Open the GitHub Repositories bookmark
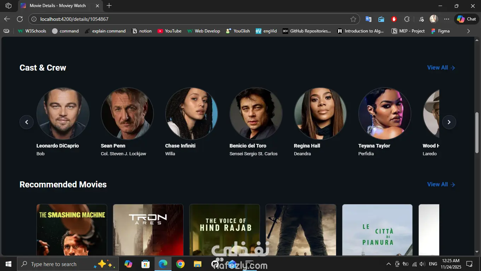Screen dimensions: 481x271 point(307,31)
